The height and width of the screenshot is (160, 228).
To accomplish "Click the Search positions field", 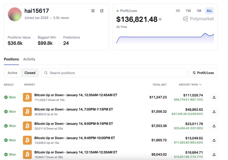I will coord(114,73).
